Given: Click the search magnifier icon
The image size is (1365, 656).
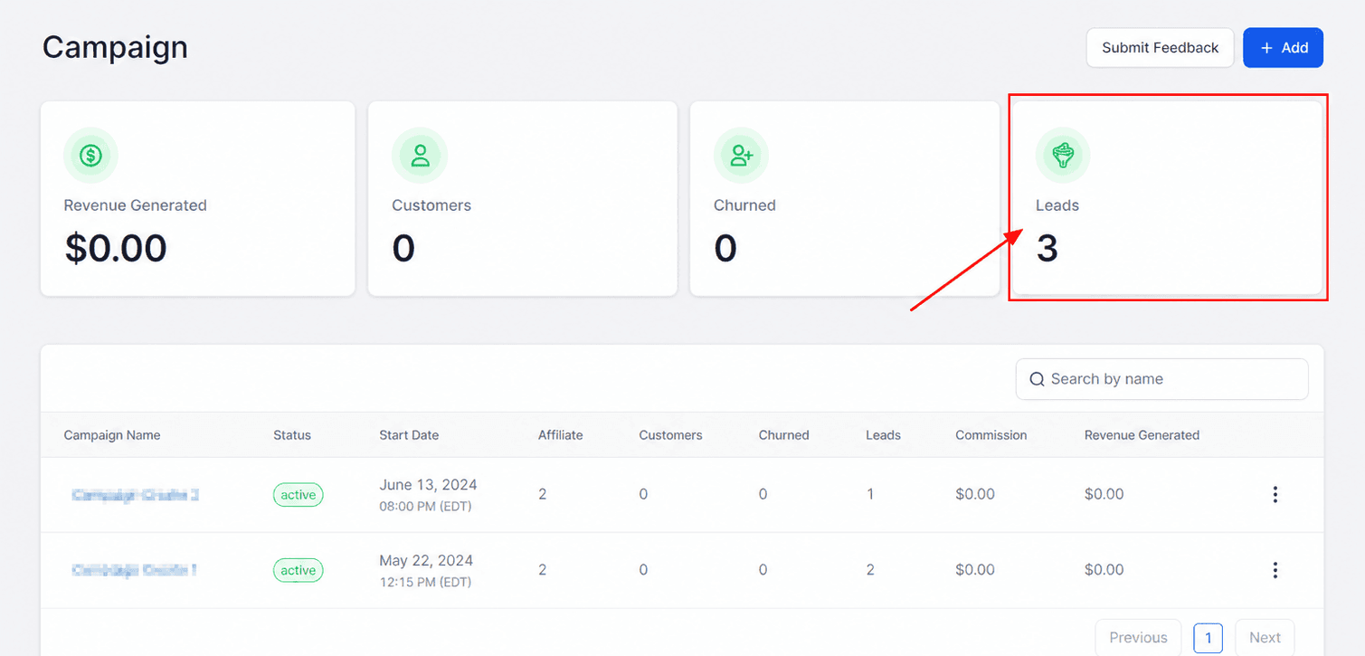Looking at the screenshot, I should pyautogui.click(x=1037, y=379).
